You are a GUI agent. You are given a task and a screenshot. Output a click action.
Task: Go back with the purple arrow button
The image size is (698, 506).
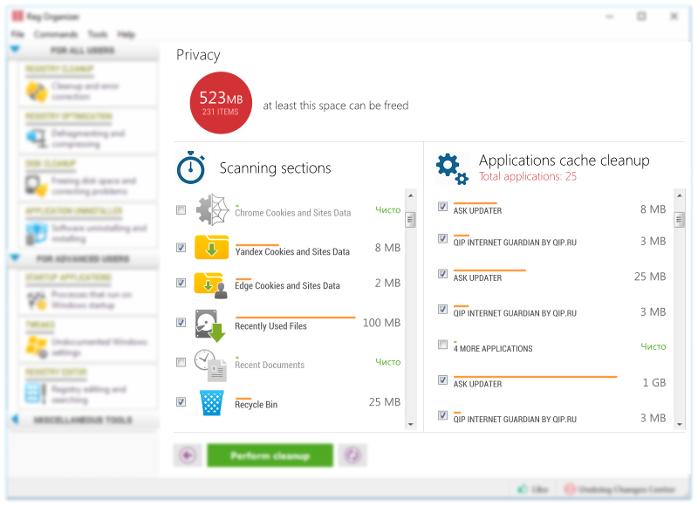pyautogui.click(x=188, y=455)
